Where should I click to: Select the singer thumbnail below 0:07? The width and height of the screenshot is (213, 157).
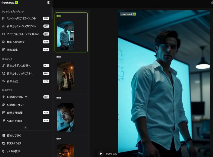[66, 150]
